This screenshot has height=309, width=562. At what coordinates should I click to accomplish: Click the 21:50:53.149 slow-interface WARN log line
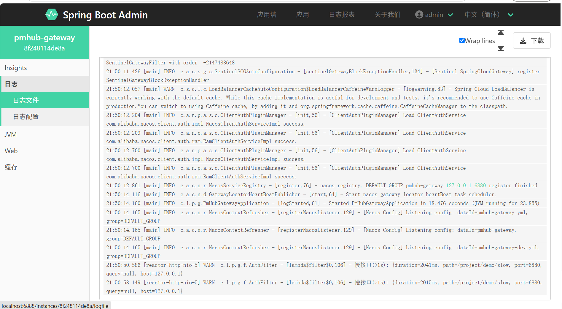tap(325, 287)
